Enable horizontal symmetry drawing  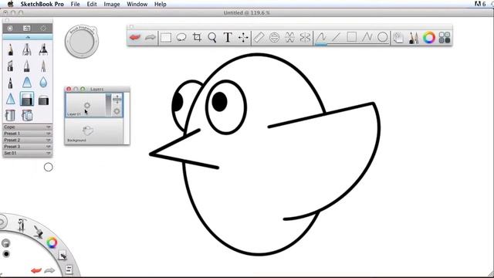click(290, 38)
